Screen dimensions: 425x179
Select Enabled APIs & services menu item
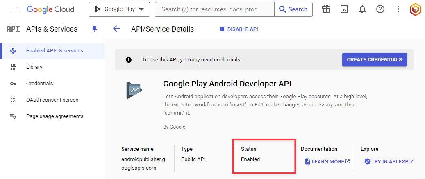pos(55,51)
